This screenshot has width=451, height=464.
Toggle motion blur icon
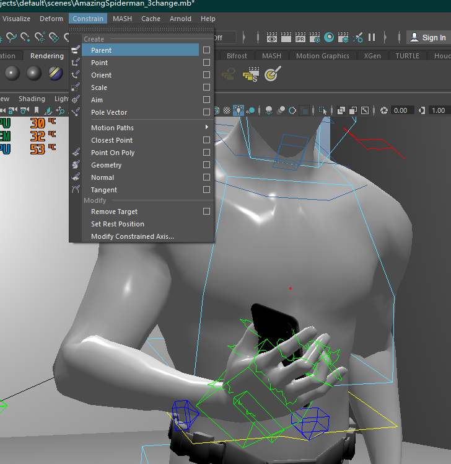click(281, 110)
